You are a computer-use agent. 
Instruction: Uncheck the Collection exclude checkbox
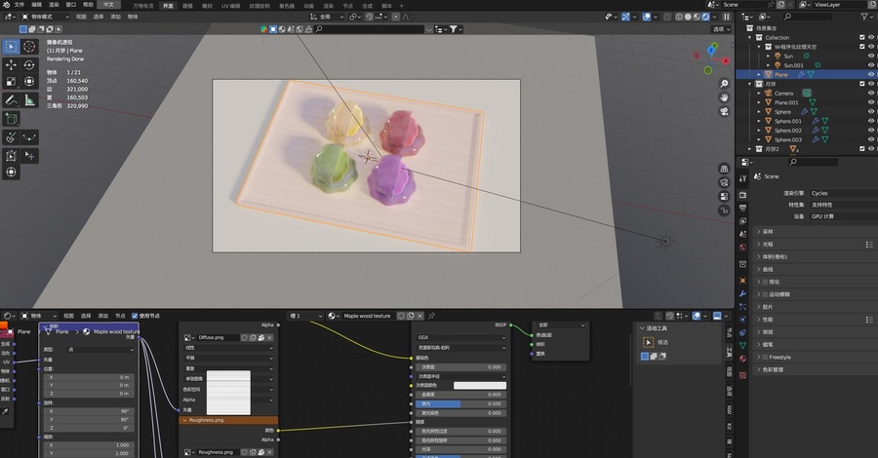(x=861, y=37)
